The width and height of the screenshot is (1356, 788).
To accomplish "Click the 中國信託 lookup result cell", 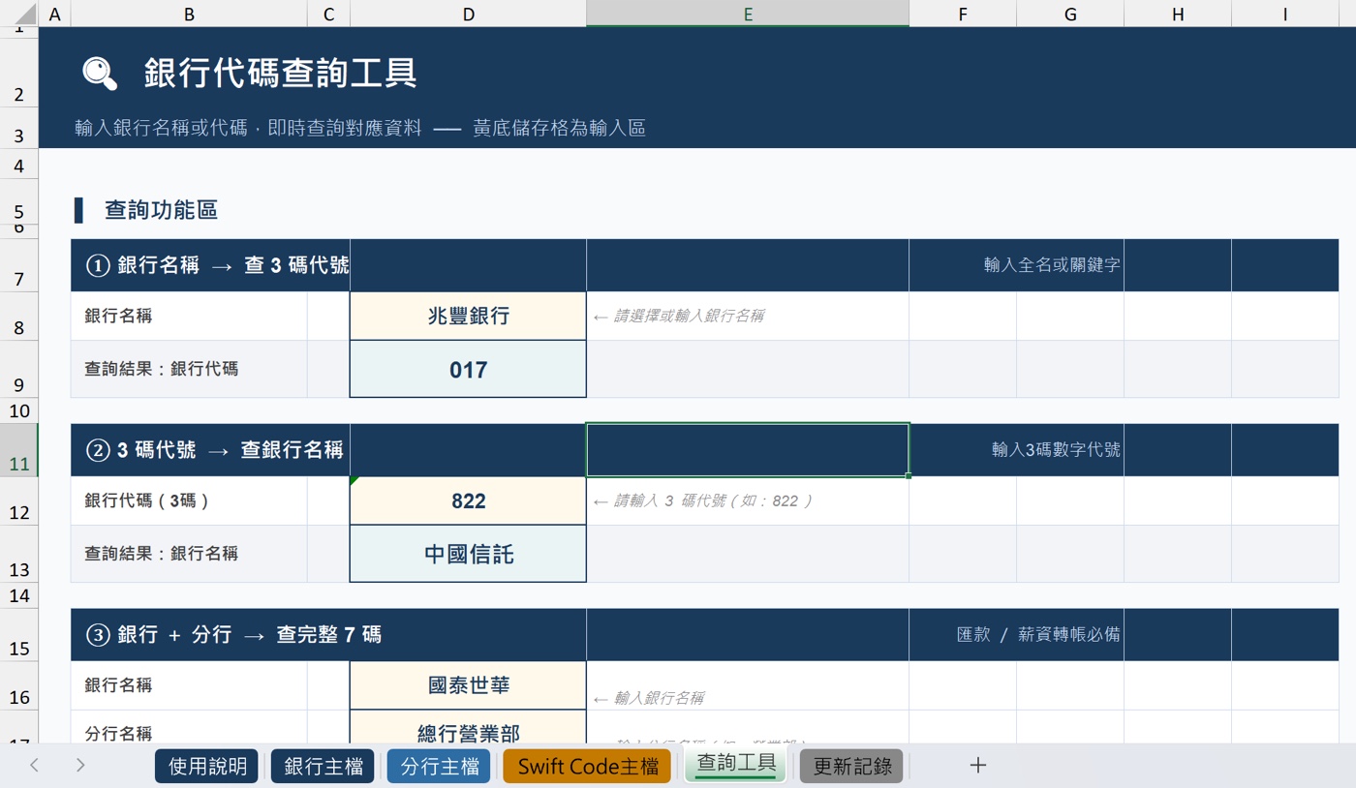I will click(468, 552).
